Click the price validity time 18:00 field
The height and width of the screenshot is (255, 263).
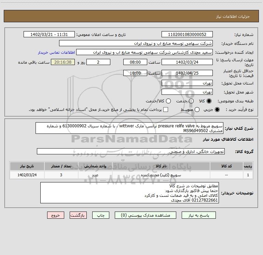pos(135,73)
